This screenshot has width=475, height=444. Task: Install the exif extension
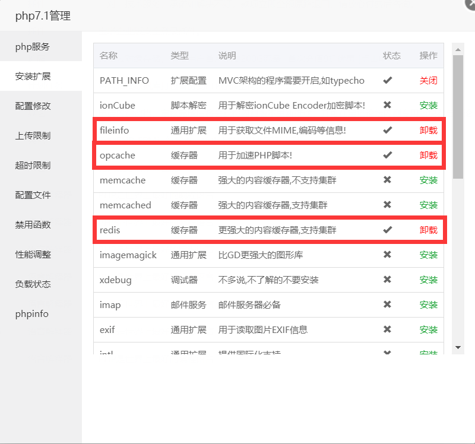428,329
